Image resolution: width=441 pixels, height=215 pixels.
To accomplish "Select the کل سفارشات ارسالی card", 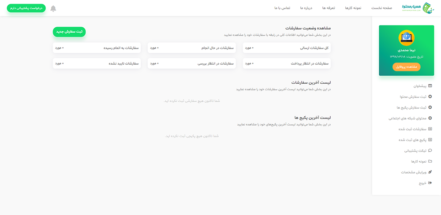I will (287, 48).
